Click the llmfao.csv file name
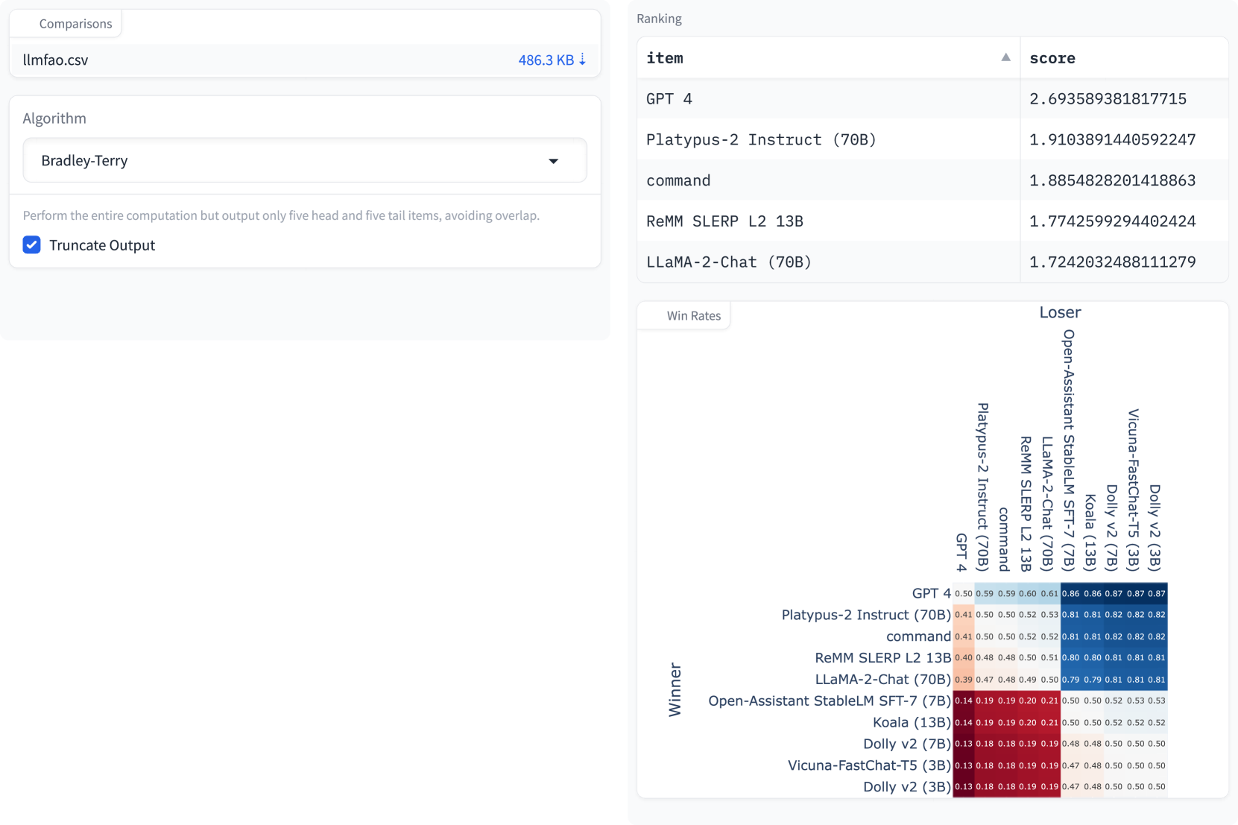 click(x=56, y=60)
